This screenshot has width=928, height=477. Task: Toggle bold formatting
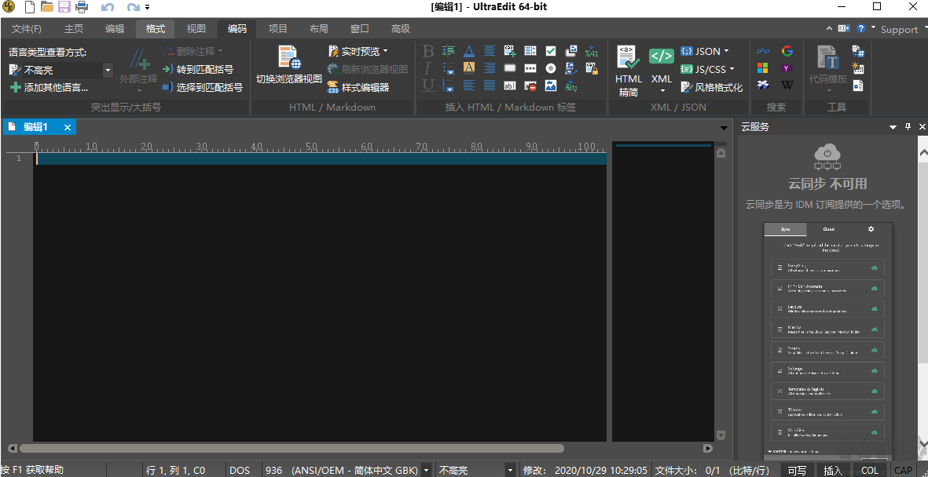pyautogui.click(x=427, y=50)
